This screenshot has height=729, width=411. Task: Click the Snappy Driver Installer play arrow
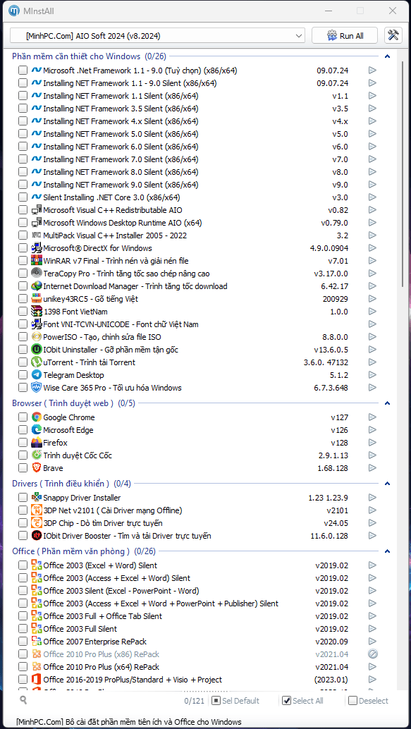click(x=372, y=498)
